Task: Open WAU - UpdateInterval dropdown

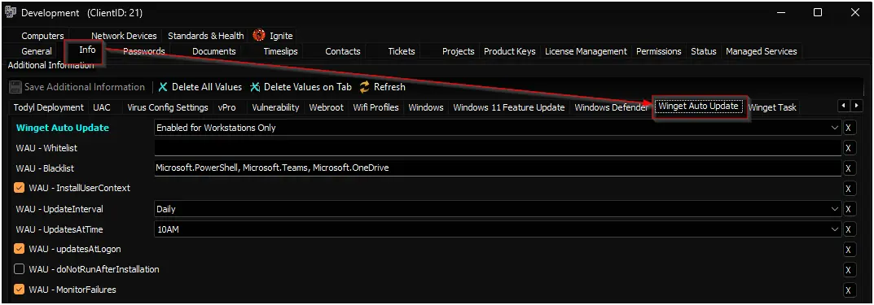Action: 835,209
